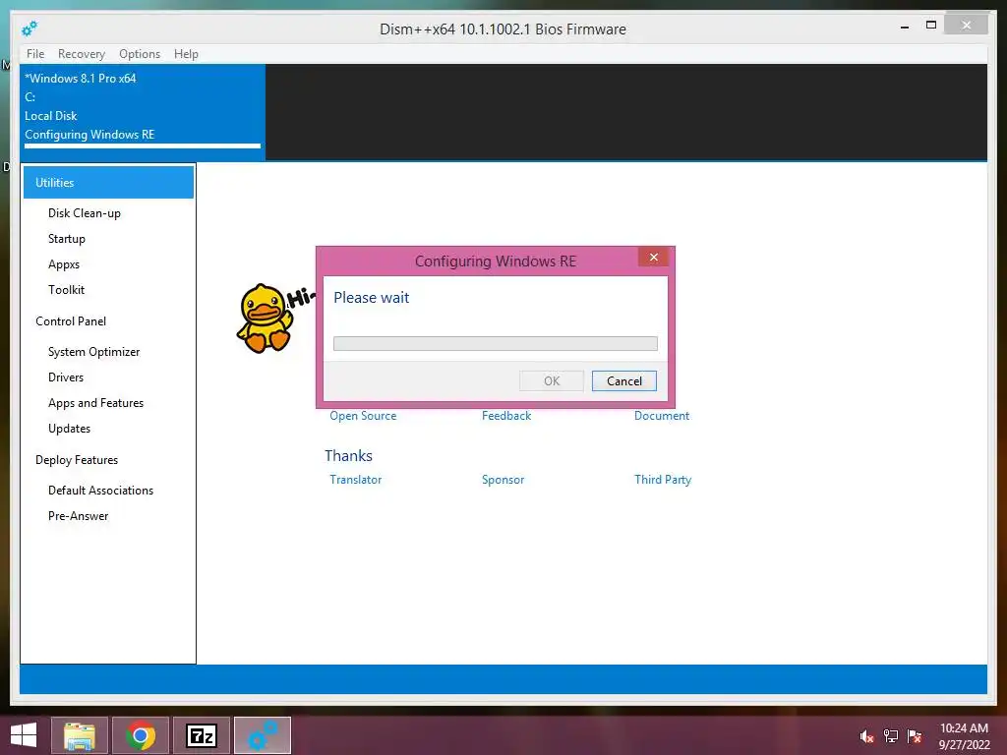
Task: Open the Recovery menu
Action: pos(82,54)
